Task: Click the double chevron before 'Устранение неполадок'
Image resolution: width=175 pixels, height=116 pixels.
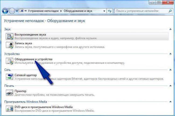Action: coord(26,11)
